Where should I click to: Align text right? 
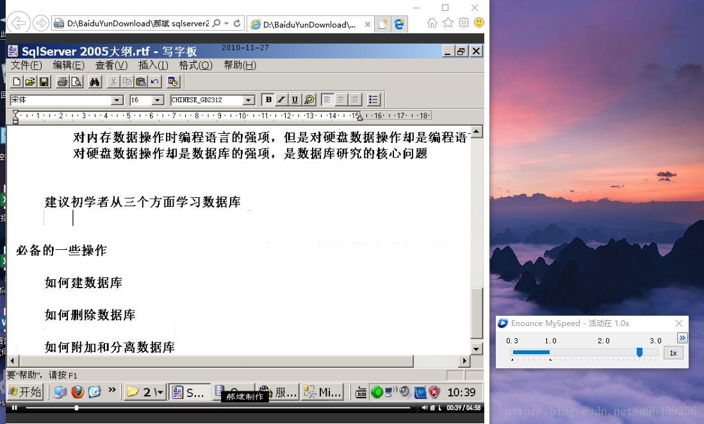tap(355, 100)
